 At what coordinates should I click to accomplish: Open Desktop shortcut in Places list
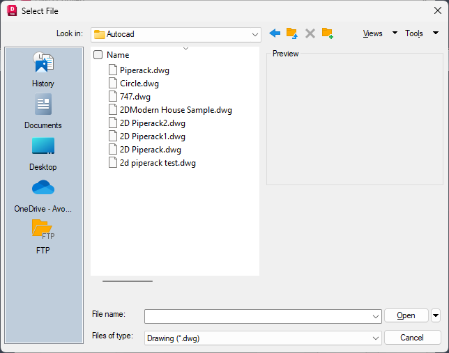43,155
